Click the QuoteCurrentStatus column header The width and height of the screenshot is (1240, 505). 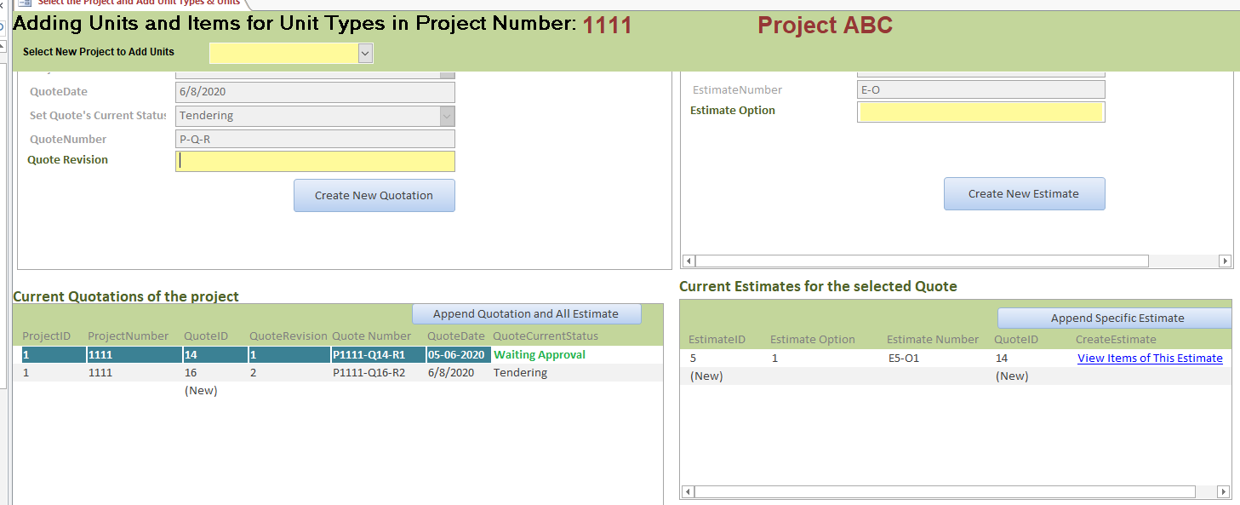546,336
